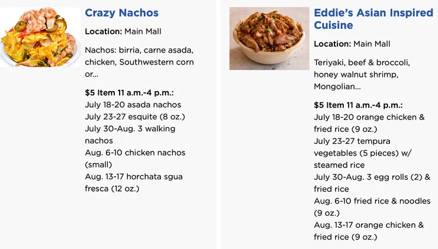Select the Aug. 13-17 horchata agua fresca line

tap(134, 183)
